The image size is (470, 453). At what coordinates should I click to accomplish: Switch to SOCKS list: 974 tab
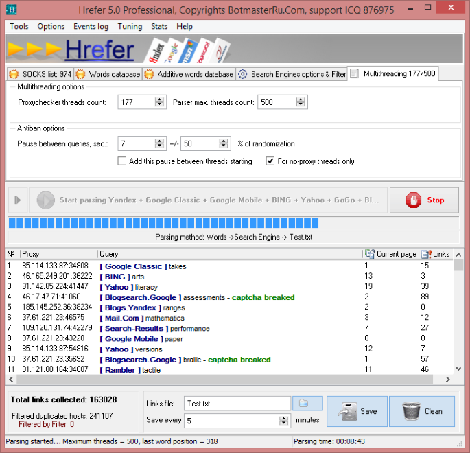40,74
